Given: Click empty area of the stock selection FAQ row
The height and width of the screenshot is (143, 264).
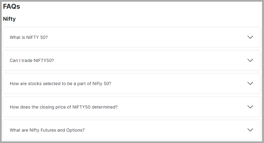Looking at the screenshot, I should (178, 83).
